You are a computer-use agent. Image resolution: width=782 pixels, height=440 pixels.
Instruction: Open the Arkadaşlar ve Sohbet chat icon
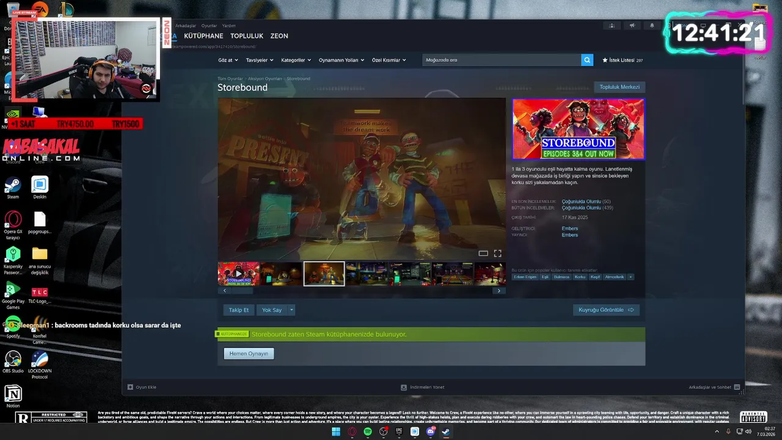(x=737, y=387)
